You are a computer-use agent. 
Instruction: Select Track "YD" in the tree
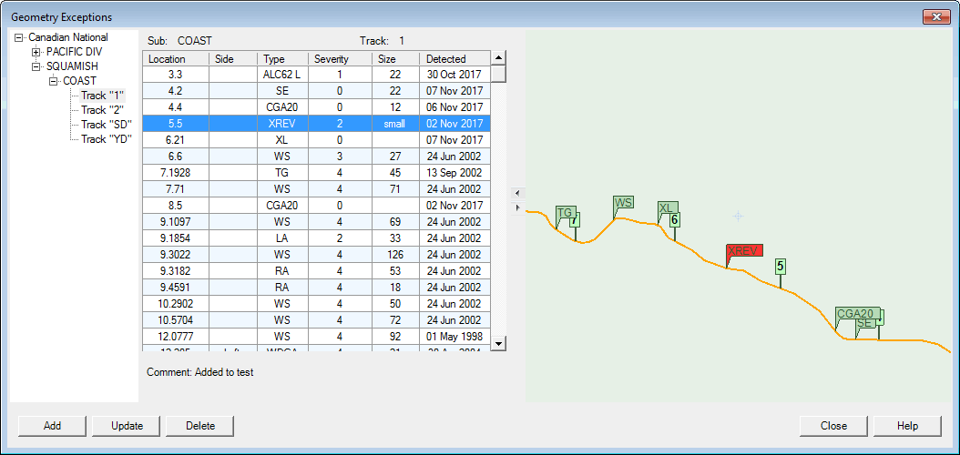pyautogui.click(x=106, y=139)
